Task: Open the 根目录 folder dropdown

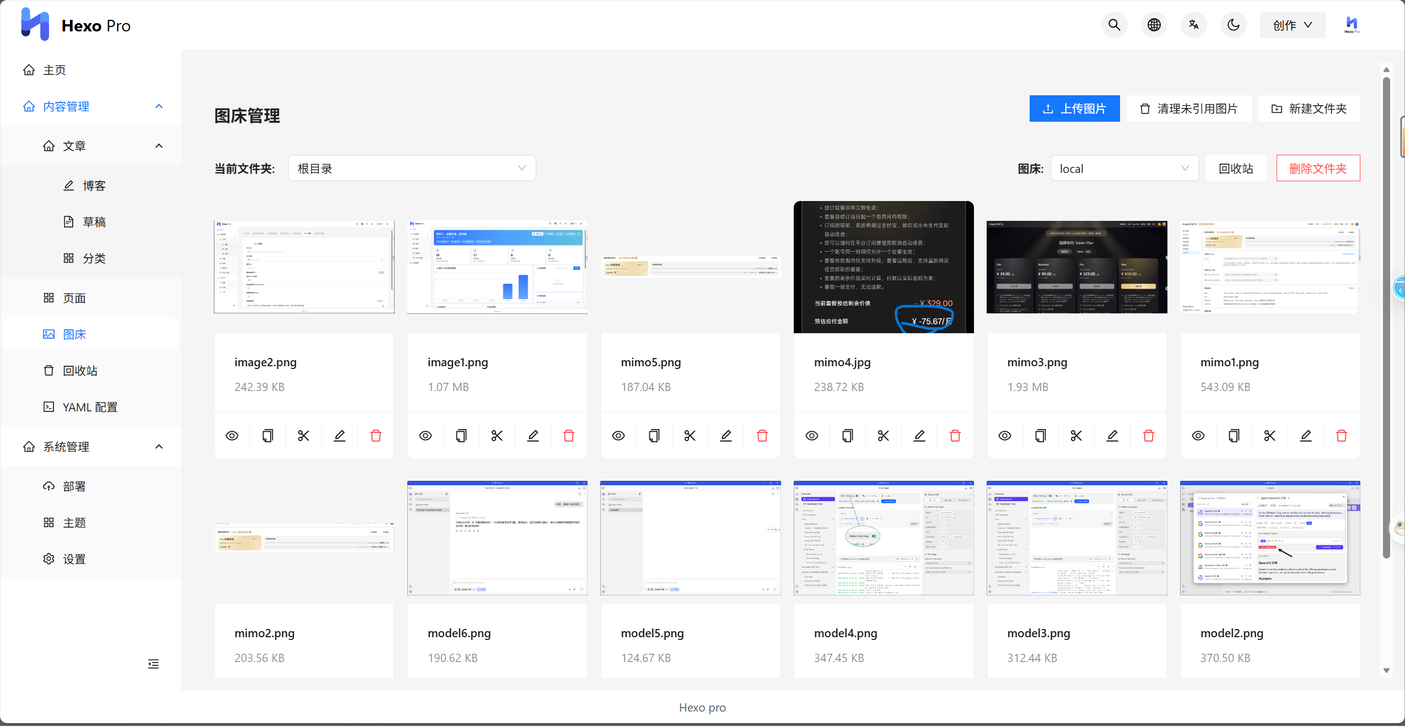Action: (412, 169)
